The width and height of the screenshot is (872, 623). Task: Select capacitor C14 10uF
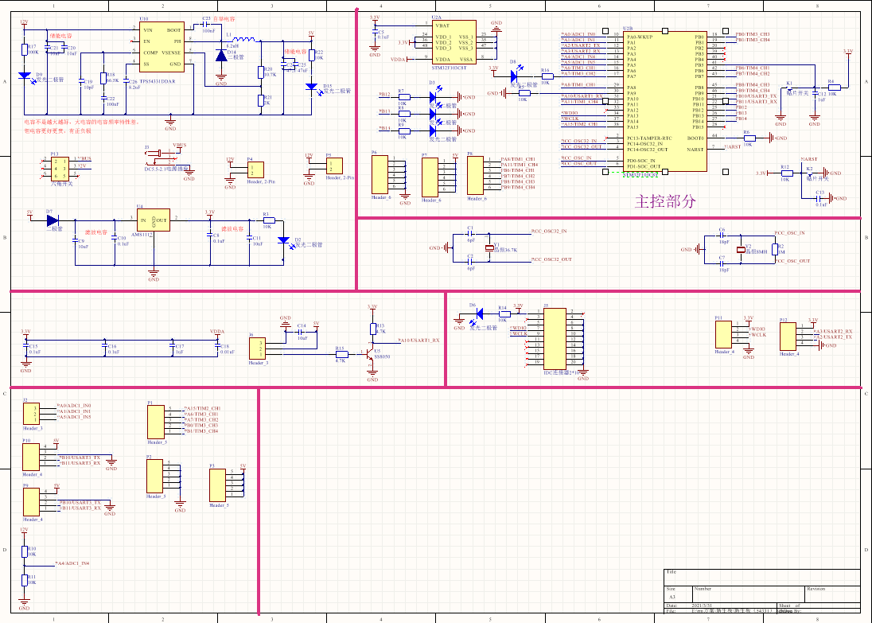(301, 332)
